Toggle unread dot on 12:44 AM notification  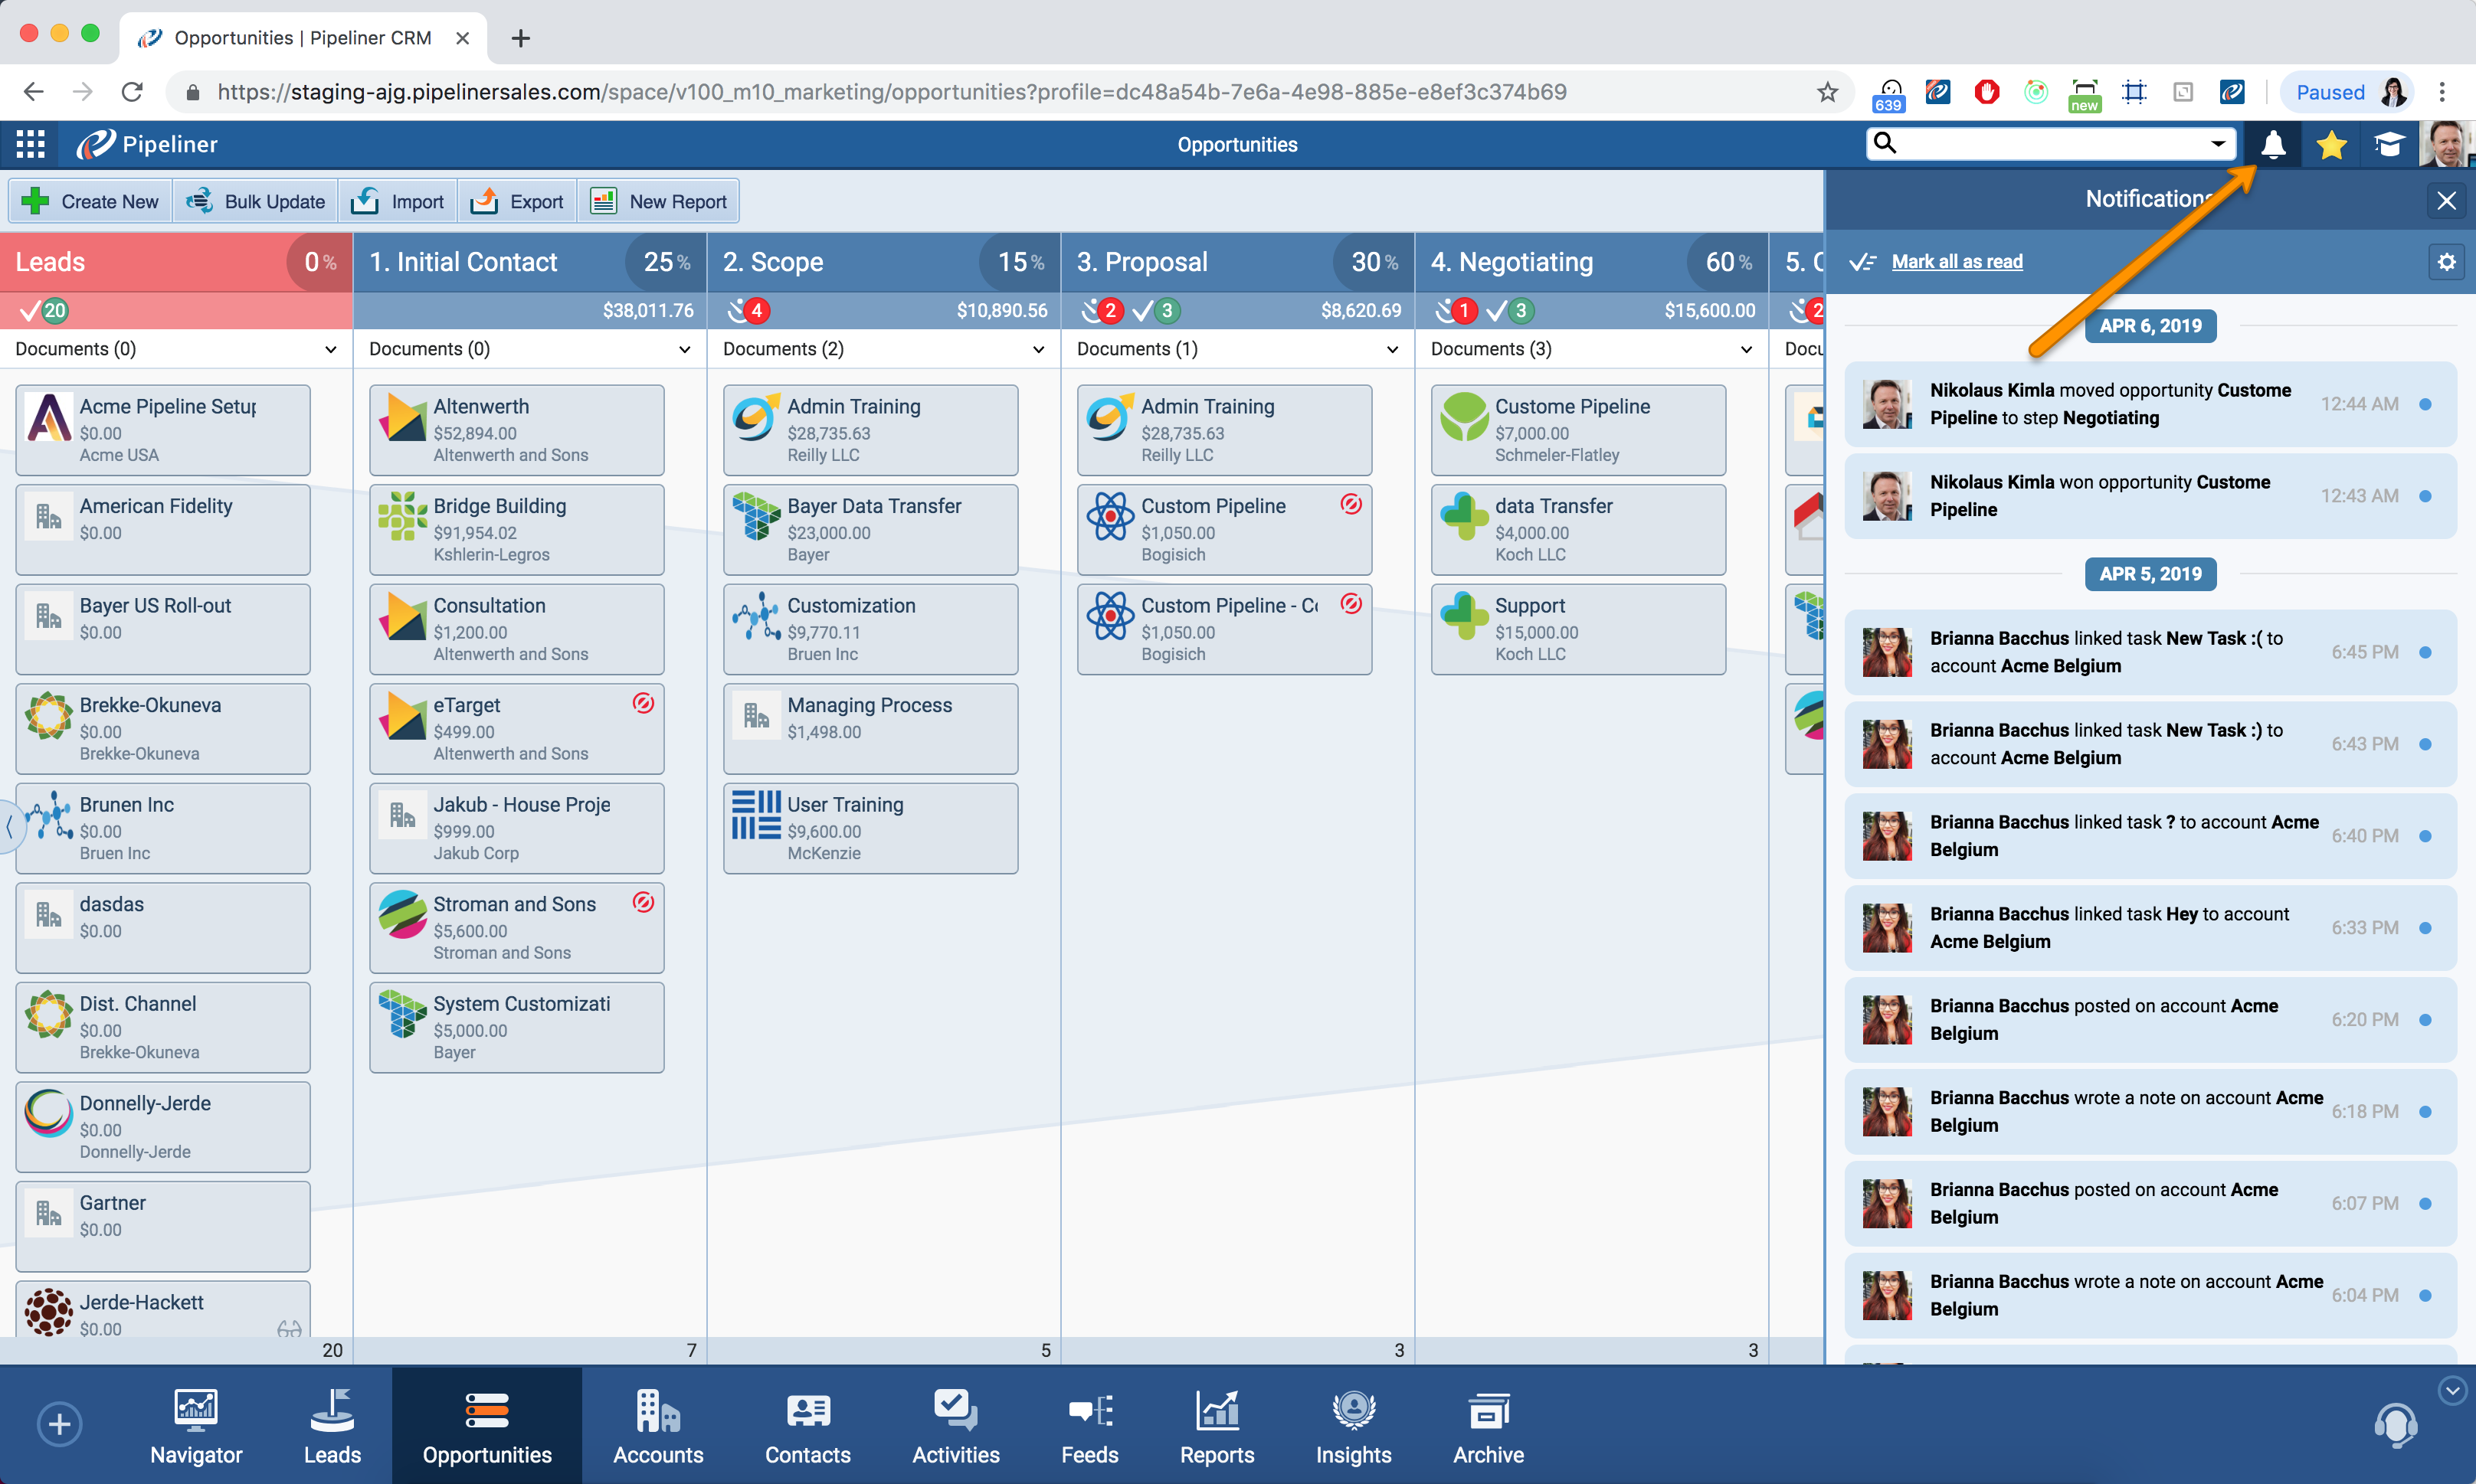coord(2425,404)
